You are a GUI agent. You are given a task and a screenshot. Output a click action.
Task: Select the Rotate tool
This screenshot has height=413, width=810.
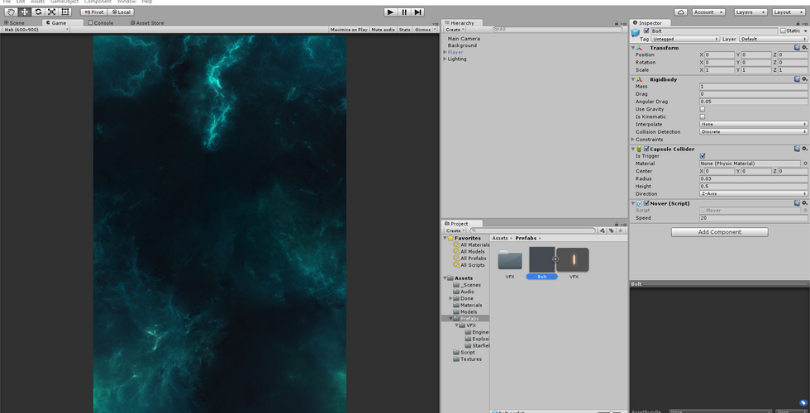38,12
